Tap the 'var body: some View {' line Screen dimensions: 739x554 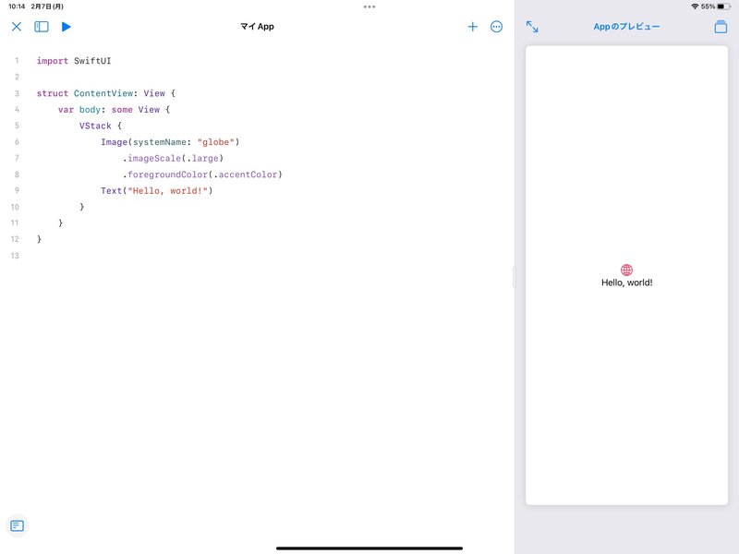point(114,110)
